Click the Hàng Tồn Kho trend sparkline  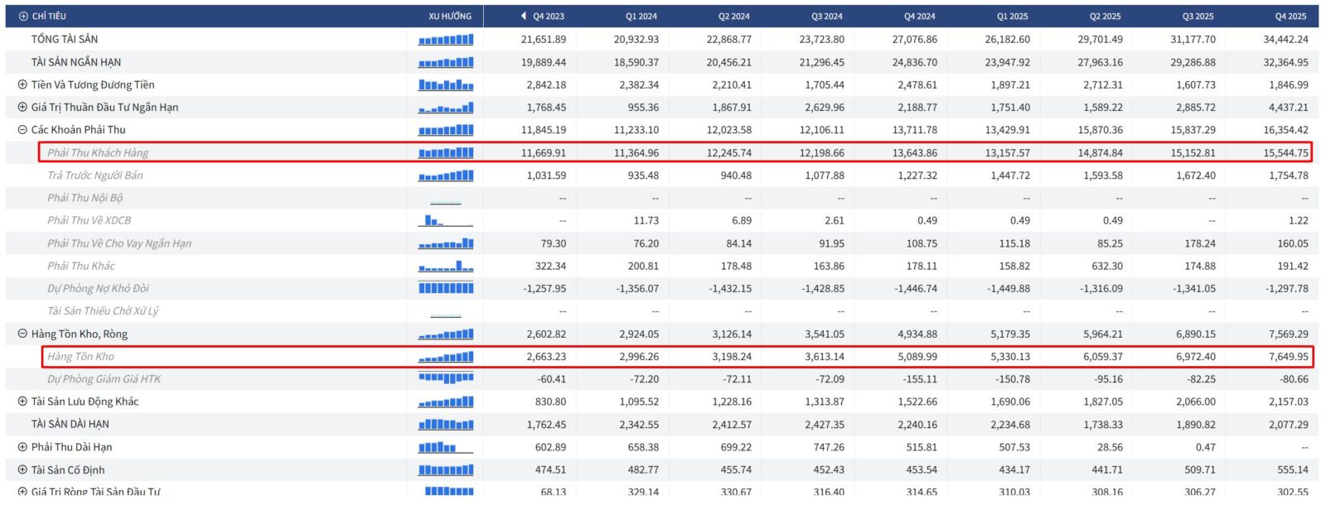(x=446, y=357)
